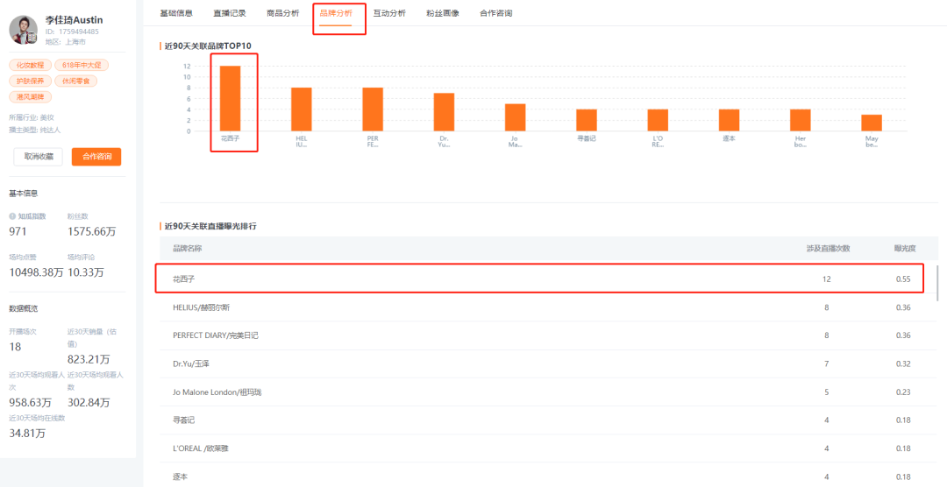
Task: Click PERFECT DIARY/完美日记 row
Action: point(548,335)
